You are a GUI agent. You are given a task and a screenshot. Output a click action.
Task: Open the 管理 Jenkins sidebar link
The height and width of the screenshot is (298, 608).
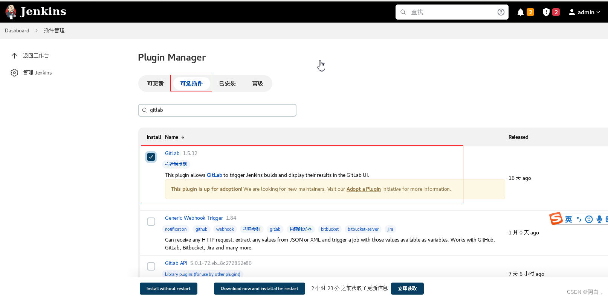[37, 73]
